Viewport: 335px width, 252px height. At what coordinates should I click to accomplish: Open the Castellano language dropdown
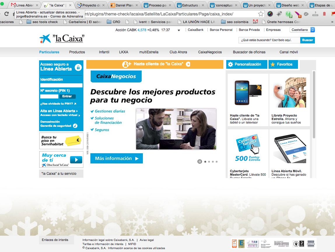[x=302, y=30]
